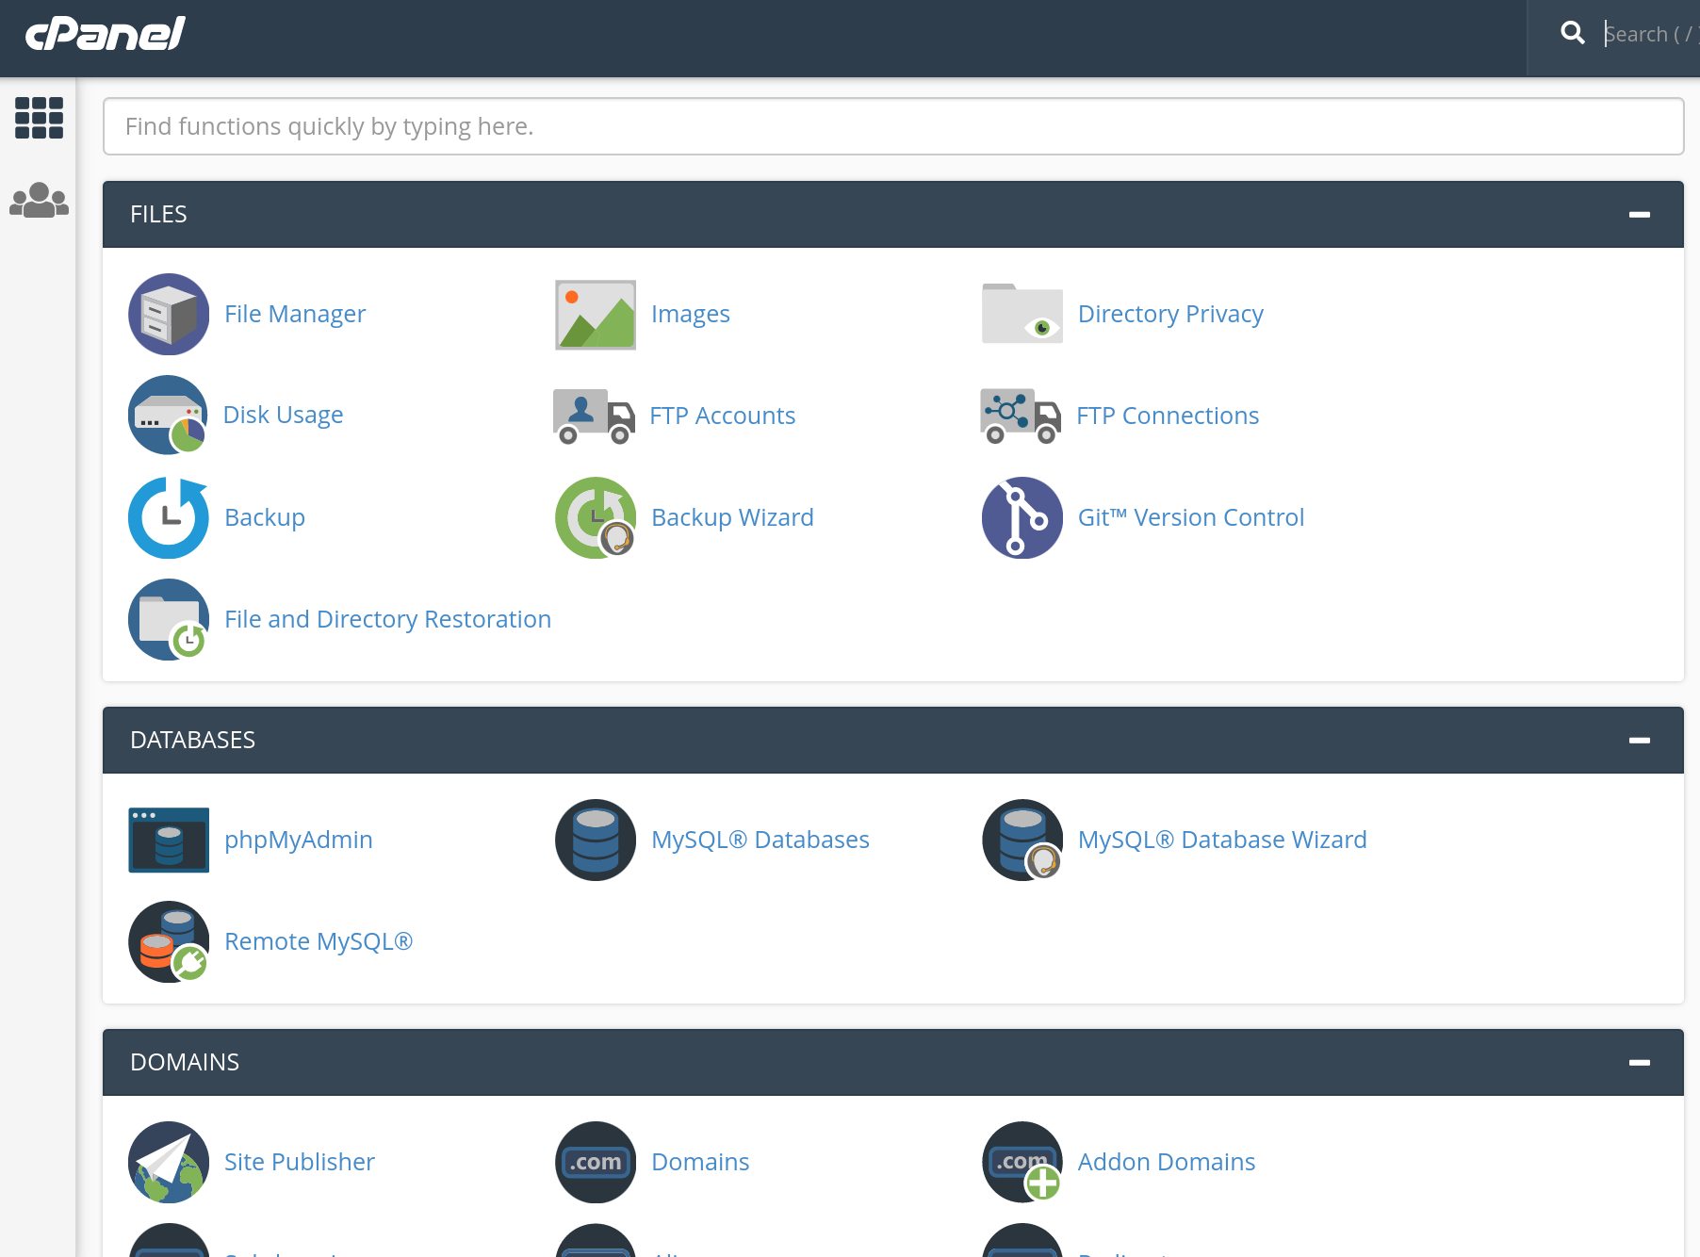This screenshot has height=1257, width=1700.
Task: Open the Backup link
Action: pyautogui.click(x=265, y=517)
